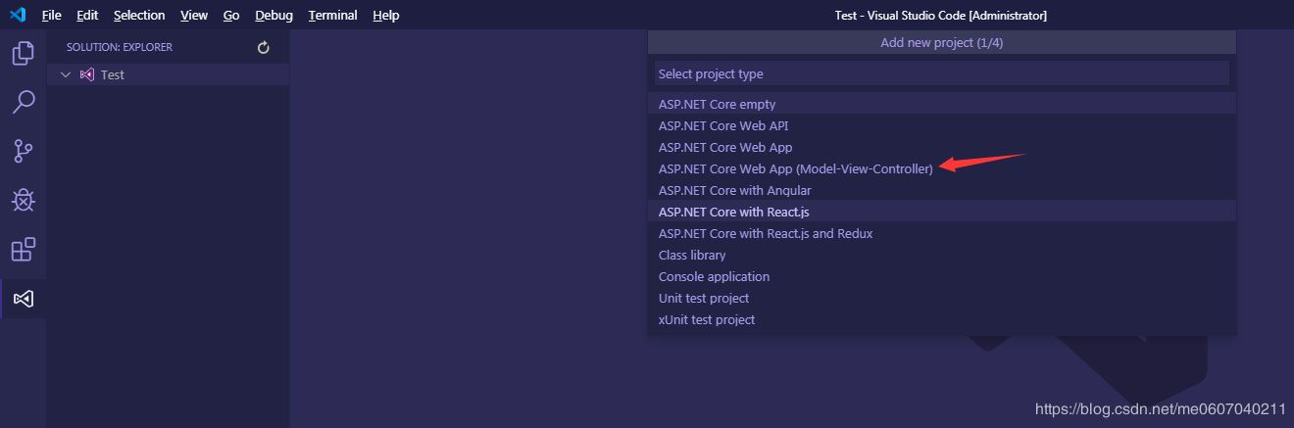This screenshot has height=428, width=1294.
Task: Open the Search view icon
Action: [x=23, y=102]
